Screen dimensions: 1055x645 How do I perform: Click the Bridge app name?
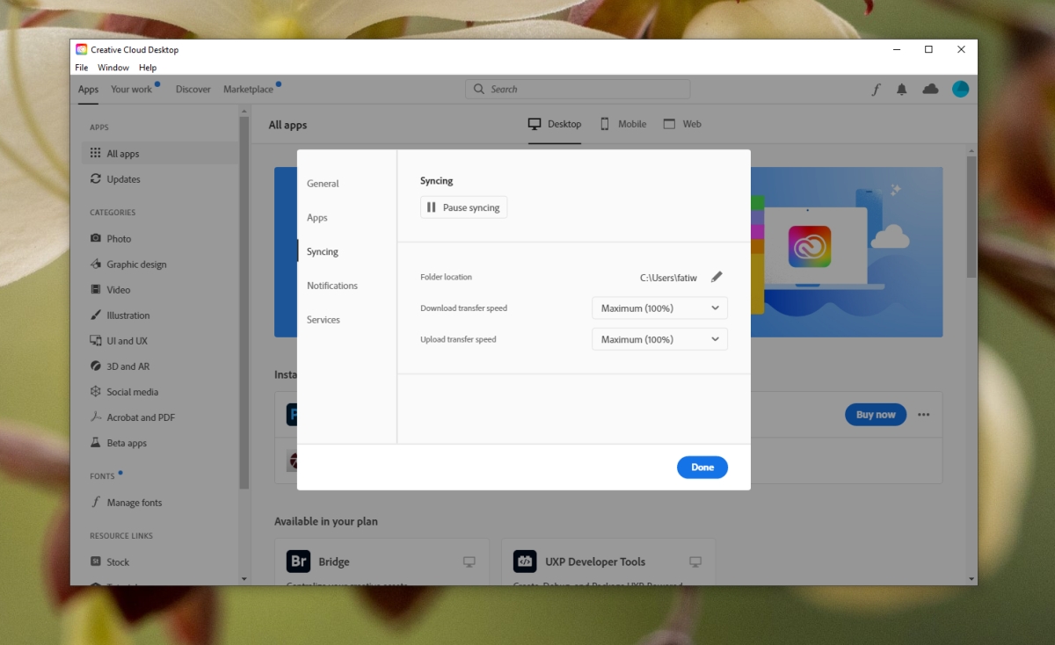[x=334, y=562]
